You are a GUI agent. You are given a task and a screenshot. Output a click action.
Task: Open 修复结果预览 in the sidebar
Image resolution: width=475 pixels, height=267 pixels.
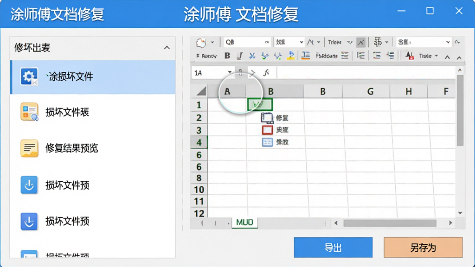93,148
